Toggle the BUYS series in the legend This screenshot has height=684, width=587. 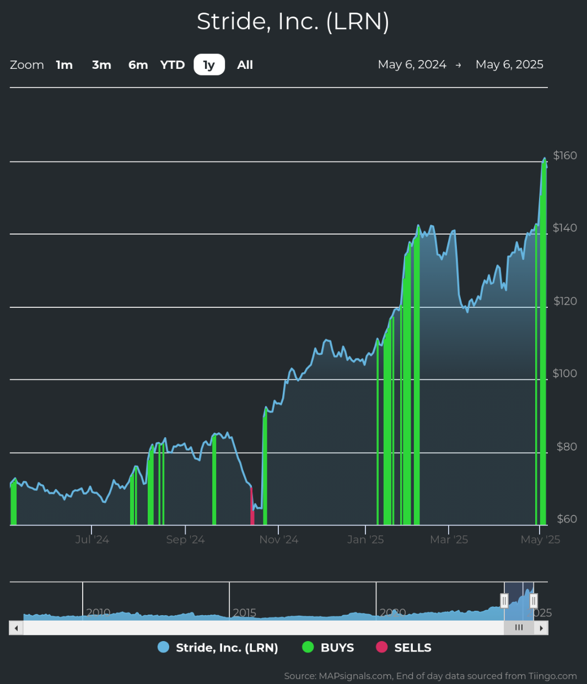click(x=328, y=648)
